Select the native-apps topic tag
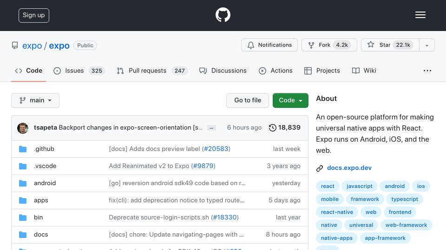Screen dimensions: 446x250 pyautogui.click(x=337, y=238)
